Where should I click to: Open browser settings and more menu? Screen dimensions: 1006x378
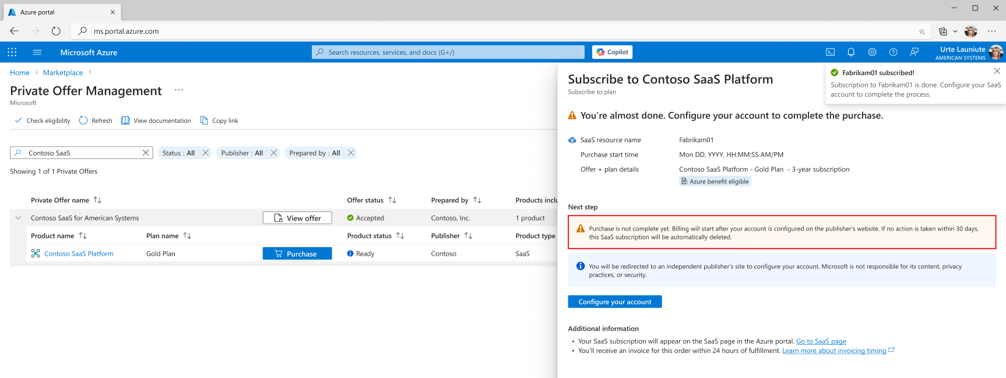pos(991,31)
